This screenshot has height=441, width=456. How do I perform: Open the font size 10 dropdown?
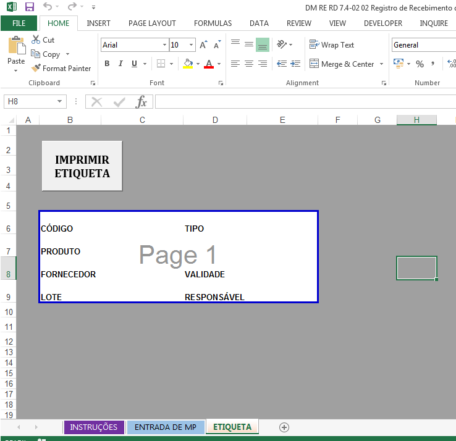pos(191,44)
